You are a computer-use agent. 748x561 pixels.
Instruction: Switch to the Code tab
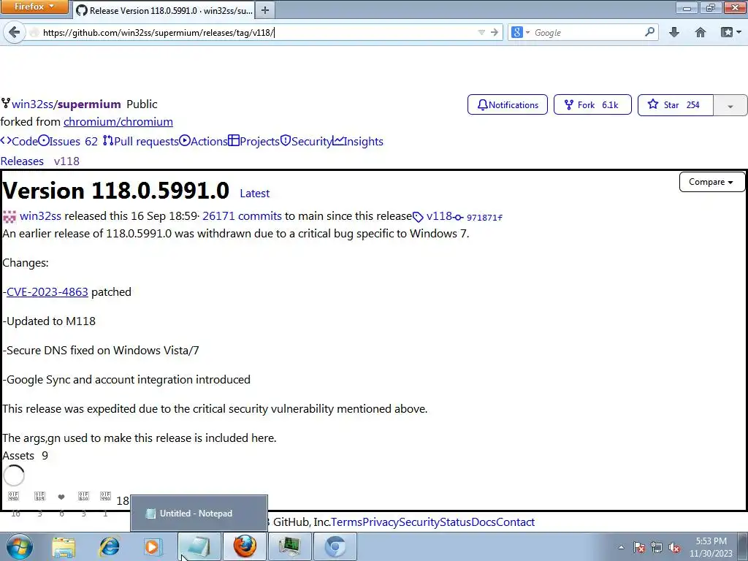coord(19,141)
